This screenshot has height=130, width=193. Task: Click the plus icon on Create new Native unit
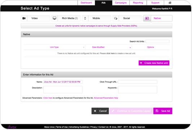point(141,63)
